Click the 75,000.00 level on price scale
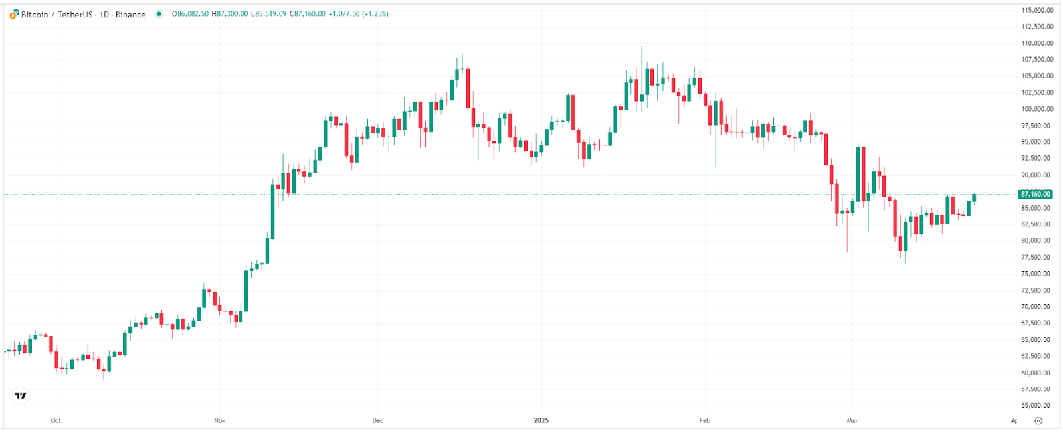 coord(1036,274)
